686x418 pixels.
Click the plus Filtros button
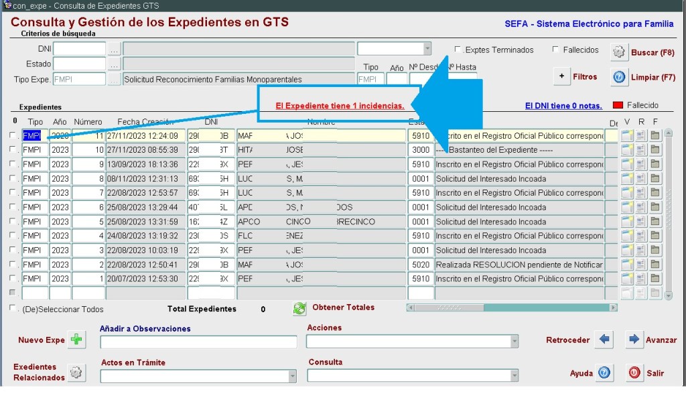click(562, 77)
